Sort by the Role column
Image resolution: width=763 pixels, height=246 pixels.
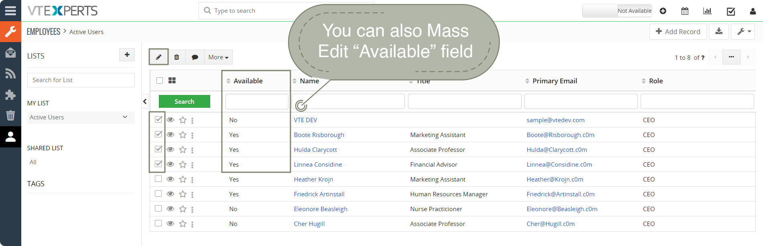coord(652,81)
